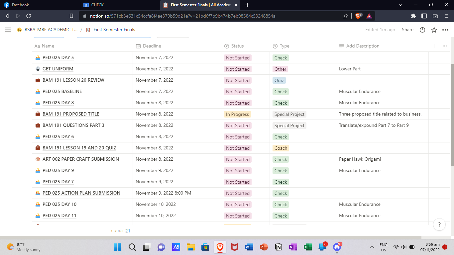Change the Other type for GET UNIFORM
The image size is (454, 255).
point(280,69)
